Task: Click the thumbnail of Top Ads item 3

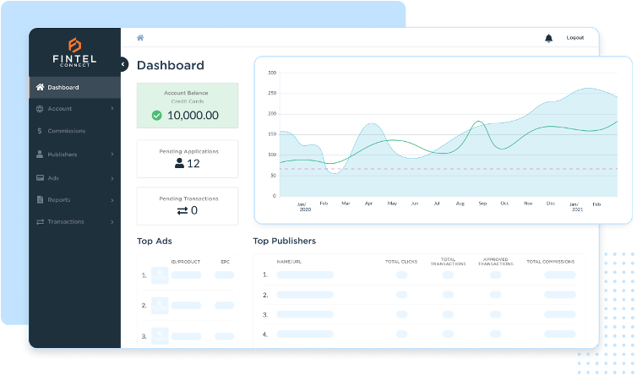Action: (x=160, y=336)
